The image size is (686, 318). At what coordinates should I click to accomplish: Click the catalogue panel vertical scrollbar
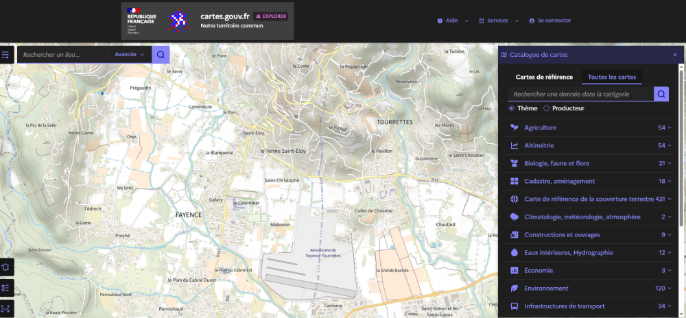click(682, 147)
